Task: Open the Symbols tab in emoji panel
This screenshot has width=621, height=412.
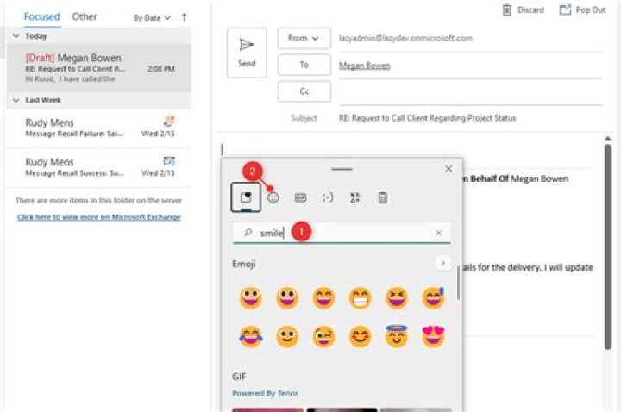Action: (355, 197)
